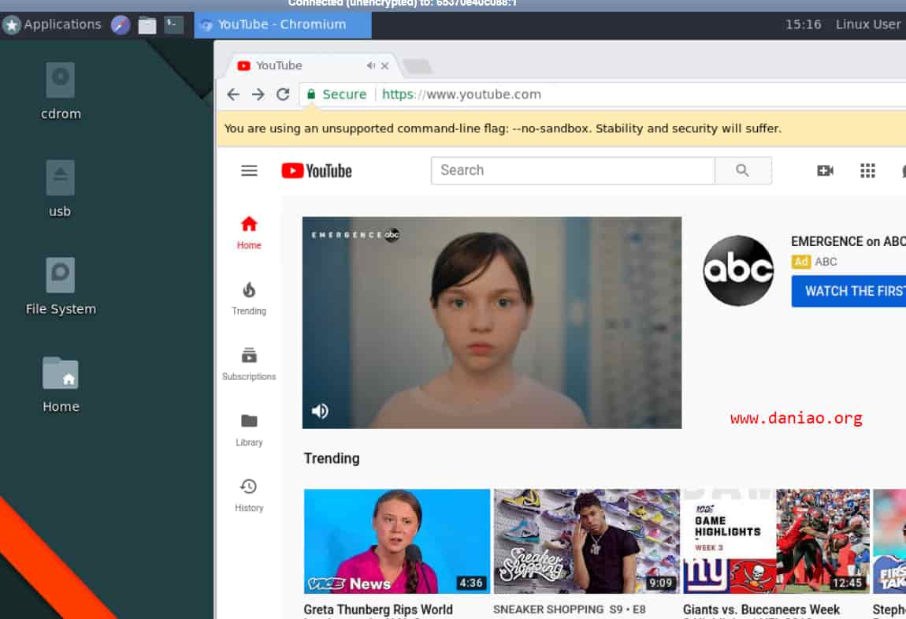Open Subscriptions in YouTube sidebar
This screenshot has height=619, width=906.
coord(249,364)
